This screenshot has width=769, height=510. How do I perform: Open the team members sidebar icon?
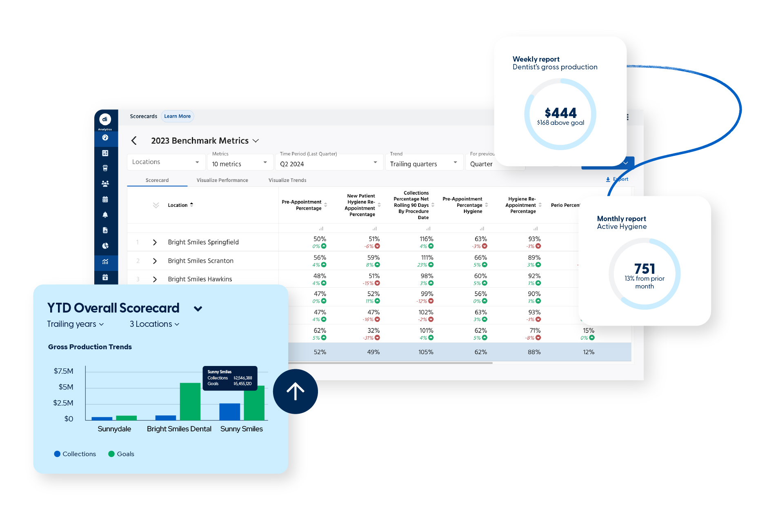point(105,183)
